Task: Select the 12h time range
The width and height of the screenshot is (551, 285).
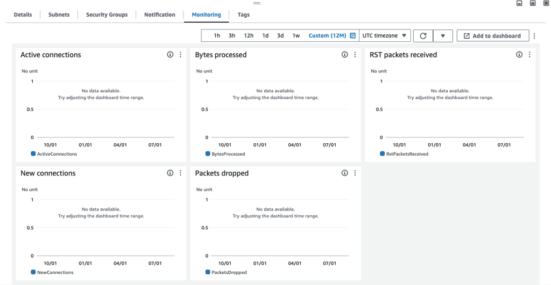Action: (249, 36)
